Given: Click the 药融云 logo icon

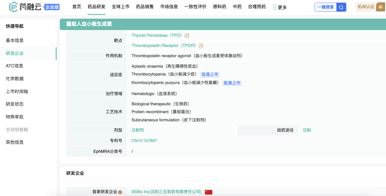Looking at the screenshot, I should (13, 7).
